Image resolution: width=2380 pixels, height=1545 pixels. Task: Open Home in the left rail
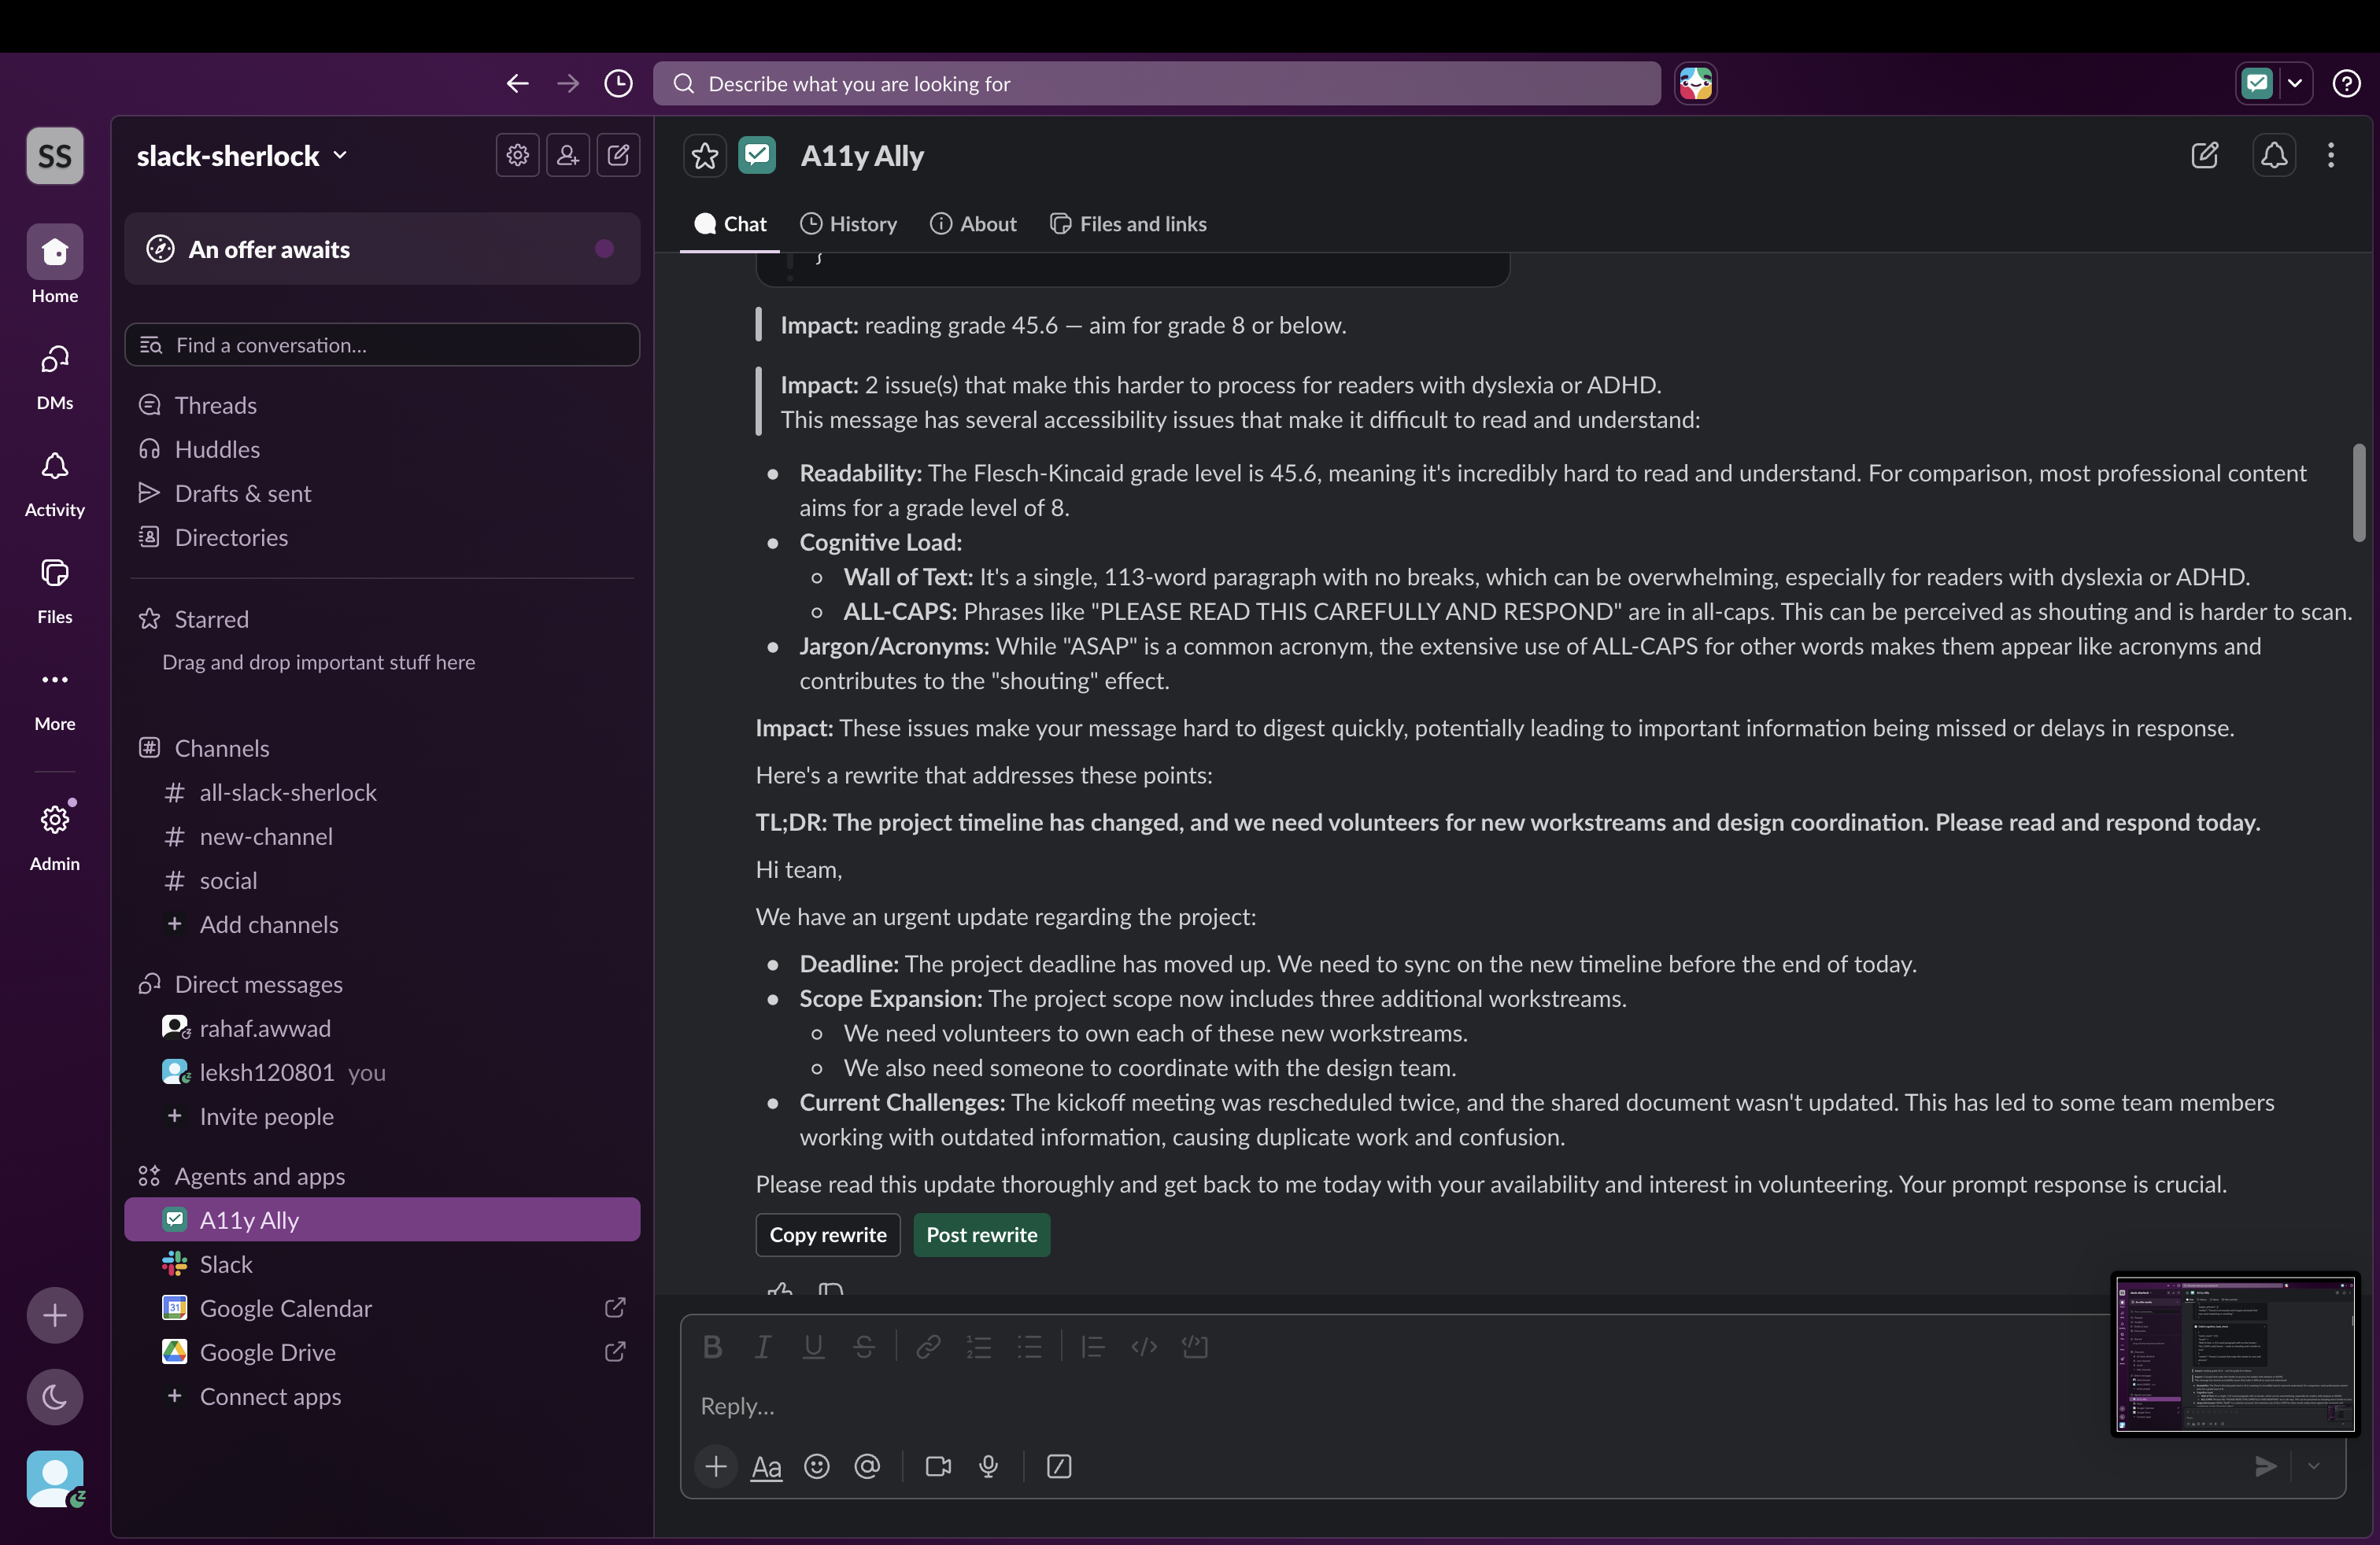(x=55, y=264)
